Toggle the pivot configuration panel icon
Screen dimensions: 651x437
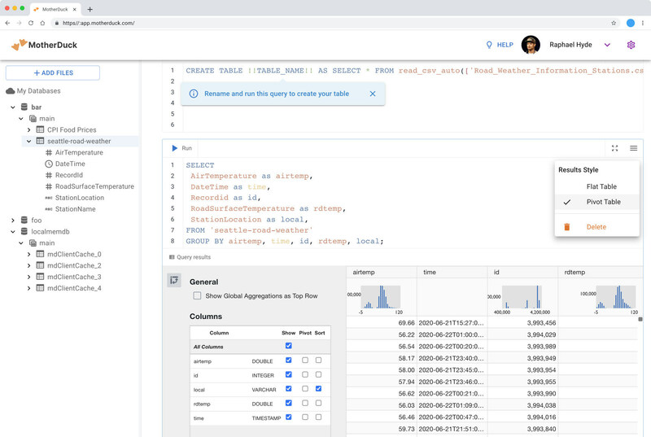(174, 281)
